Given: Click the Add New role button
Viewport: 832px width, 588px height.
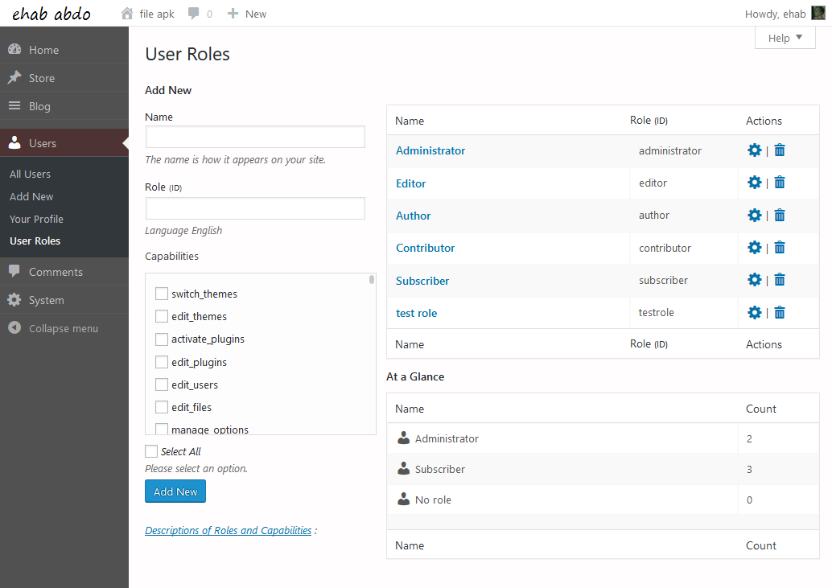Looking at the screenshot, I should pos(175,491).
